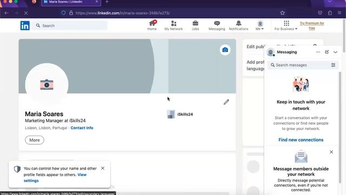Open Messaging from the top nav
The height and width of the screenshot is (195, 346).
(217, 25)
